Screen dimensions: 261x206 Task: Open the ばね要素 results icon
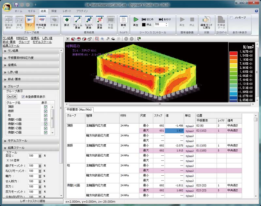pos(100,22)
